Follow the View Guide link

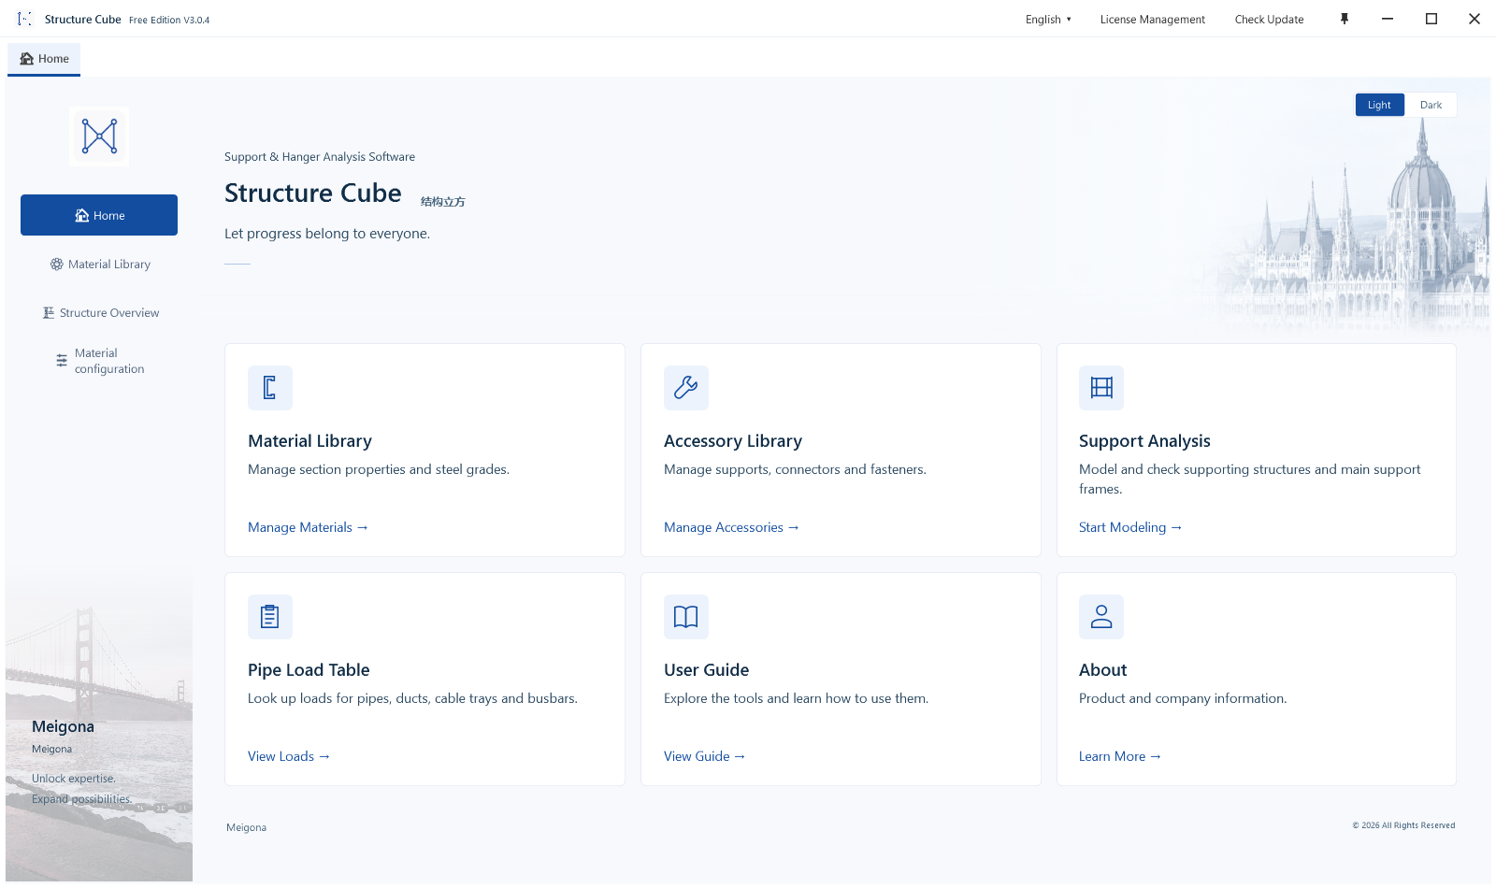704,756
